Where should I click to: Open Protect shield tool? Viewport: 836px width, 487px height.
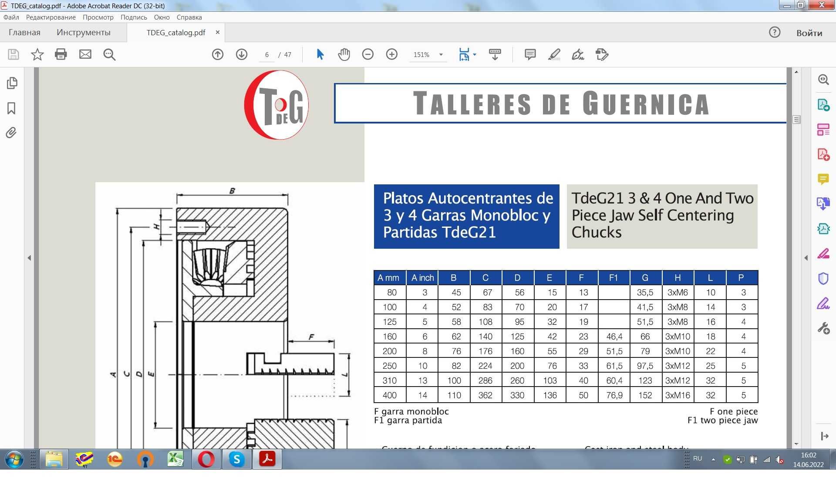click(x=823, y=278)
